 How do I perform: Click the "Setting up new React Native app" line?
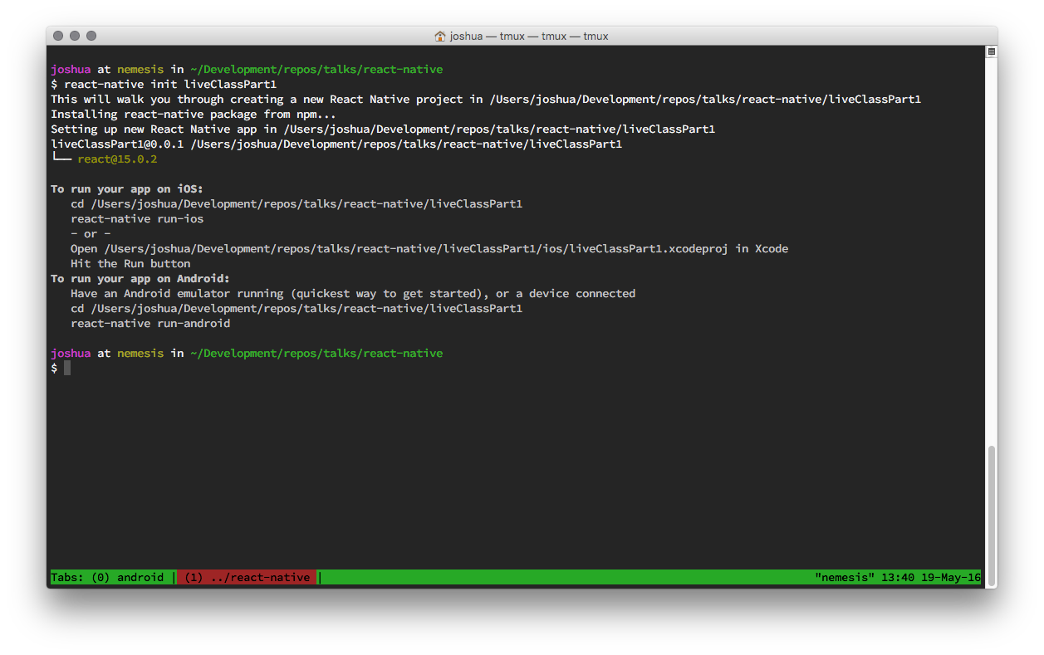pyautogui.click(x=383, y=130)
